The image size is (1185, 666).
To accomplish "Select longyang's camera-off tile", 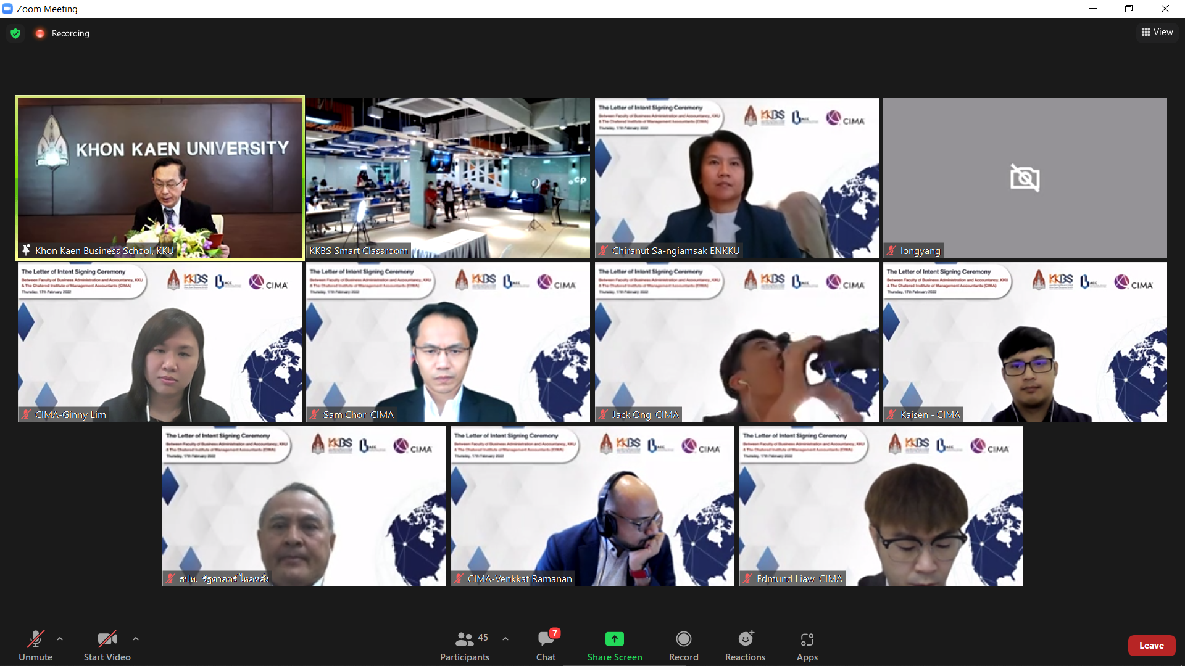I will coord(1025,178).
